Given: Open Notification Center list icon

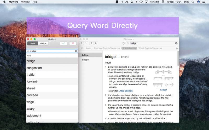Looking at the screenshot, I should 204,2.
